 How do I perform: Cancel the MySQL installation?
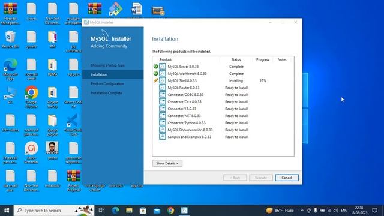(x=287, y=178)
